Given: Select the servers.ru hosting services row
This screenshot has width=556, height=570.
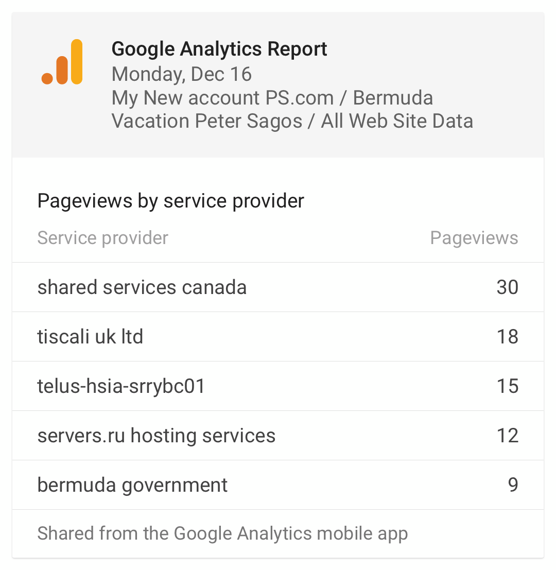Looking at the screenshot, I should [x=278, y=436].
